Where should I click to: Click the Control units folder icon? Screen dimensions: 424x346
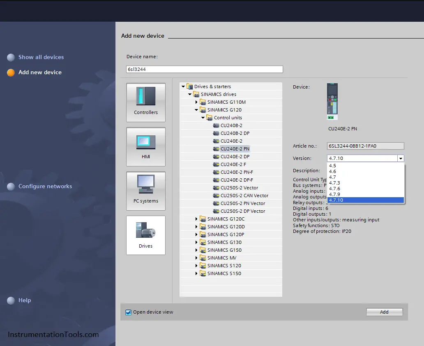point(209,118)
